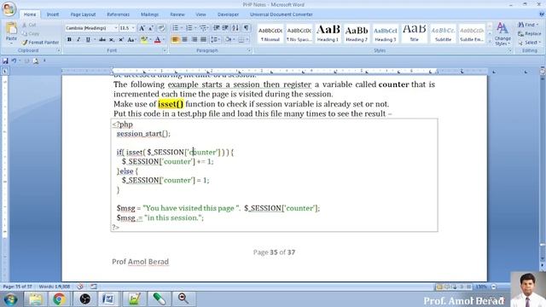
Task: Click the Paste clipboard icon
Action: tap(11, 29)
